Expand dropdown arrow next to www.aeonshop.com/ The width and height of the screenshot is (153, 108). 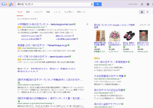coord(113,65)
